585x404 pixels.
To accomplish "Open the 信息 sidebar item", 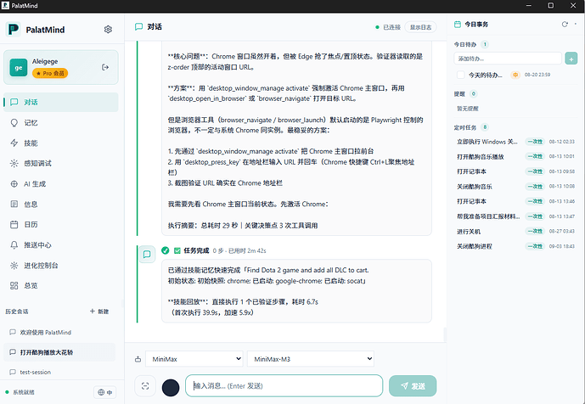I will (x=61, y=204).
